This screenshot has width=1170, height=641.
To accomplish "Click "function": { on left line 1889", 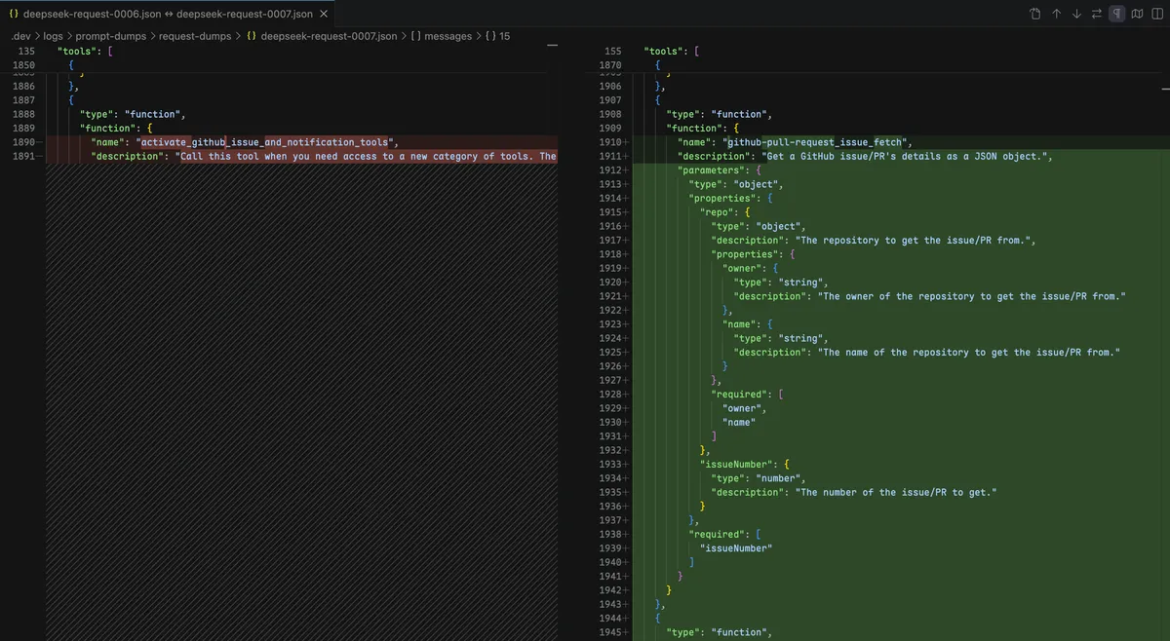I will pyautogui.click(x=115, y=128).
